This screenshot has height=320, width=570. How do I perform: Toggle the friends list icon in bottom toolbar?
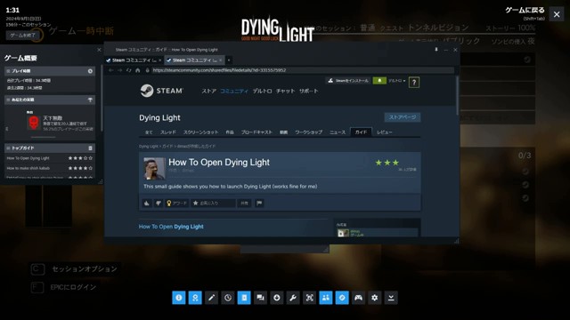point(326,298)
